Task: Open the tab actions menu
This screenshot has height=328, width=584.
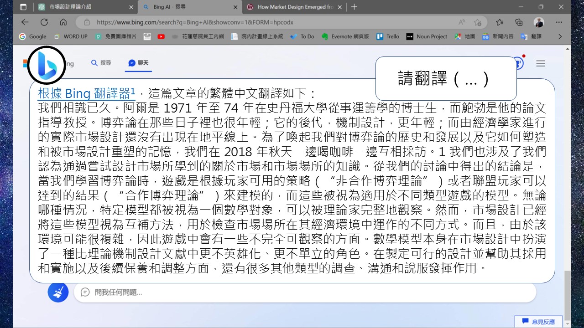Action: point(23,7)
